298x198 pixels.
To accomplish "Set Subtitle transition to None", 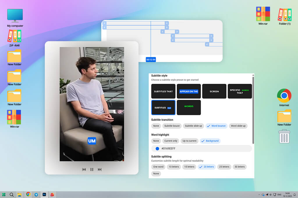I will (156, 126).
